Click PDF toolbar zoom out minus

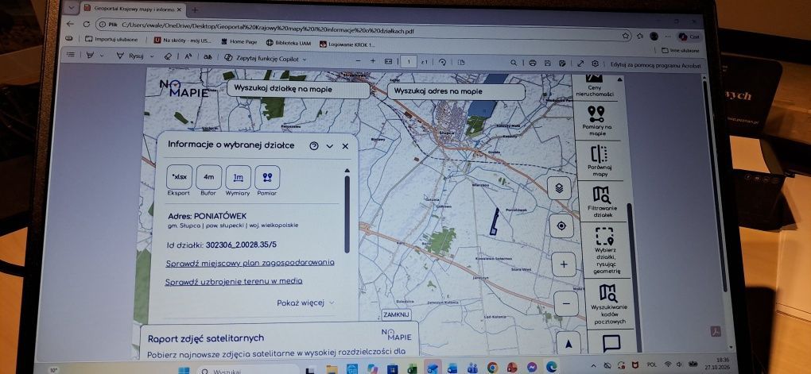[358, 60]
